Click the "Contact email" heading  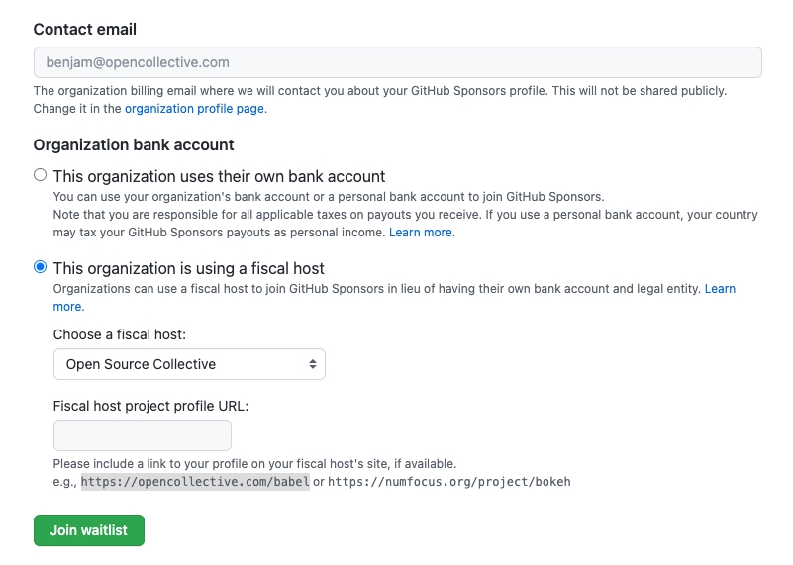click(x=85, y=30)
